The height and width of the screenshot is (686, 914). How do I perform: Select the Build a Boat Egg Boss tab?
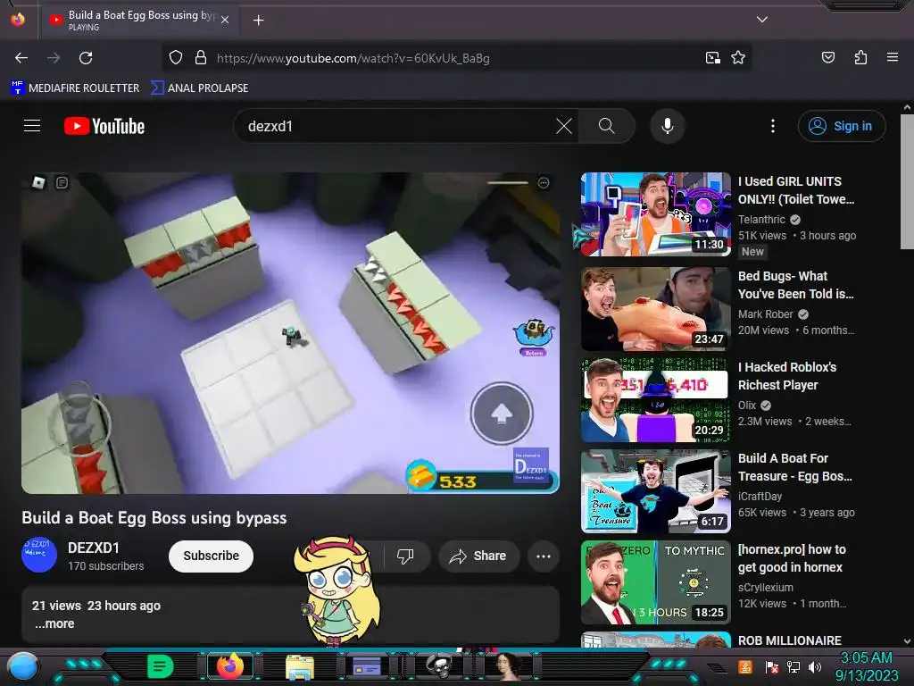pos(138,20)
